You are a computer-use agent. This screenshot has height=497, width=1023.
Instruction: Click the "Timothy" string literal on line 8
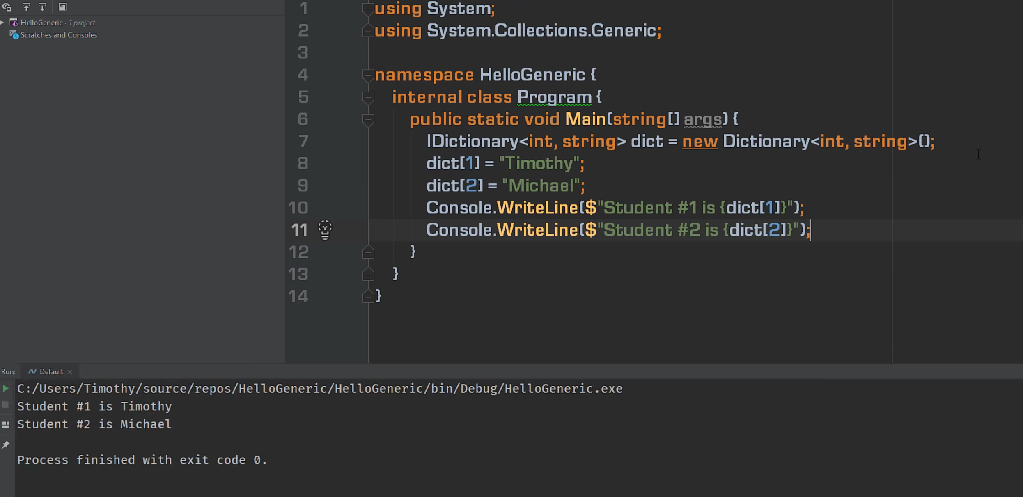(x=539, y=163)
